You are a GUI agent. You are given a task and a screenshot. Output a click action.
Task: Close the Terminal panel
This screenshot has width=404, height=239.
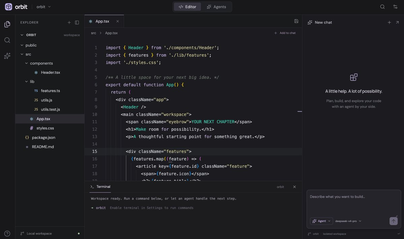294,187
